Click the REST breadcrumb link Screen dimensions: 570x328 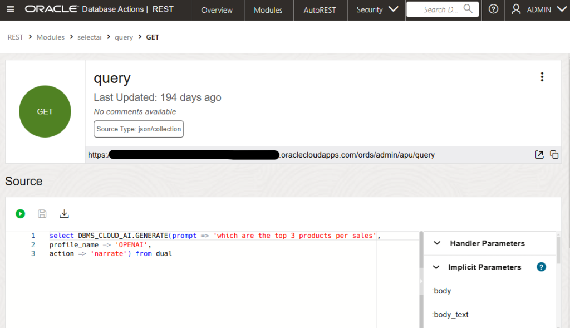pyautogui.click(x=15, y=37)
